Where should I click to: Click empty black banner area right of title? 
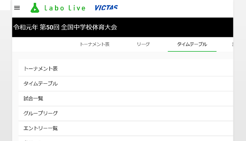[175, 27]
